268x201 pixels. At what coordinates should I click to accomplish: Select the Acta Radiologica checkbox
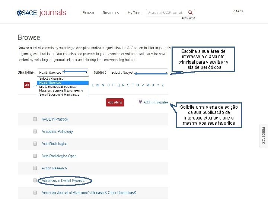coord(35,144)
